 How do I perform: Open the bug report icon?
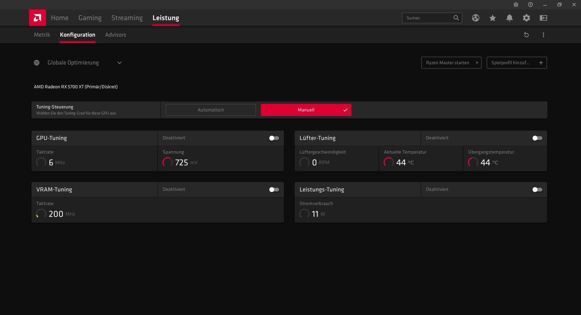tap(516, 5)
